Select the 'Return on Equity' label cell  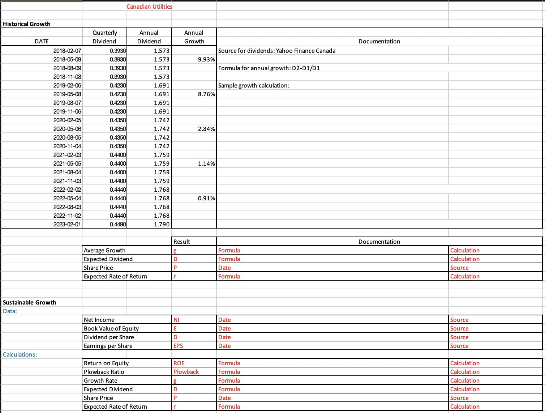click(127, 363)
